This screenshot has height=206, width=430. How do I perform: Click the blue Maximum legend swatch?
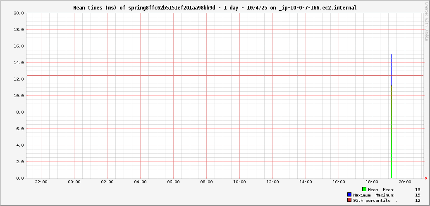click(349, 194)
